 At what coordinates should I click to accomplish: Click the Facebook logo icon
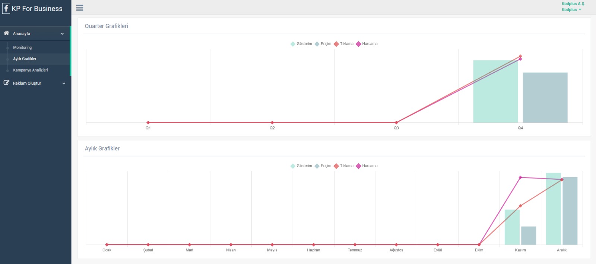coord(6,8)
